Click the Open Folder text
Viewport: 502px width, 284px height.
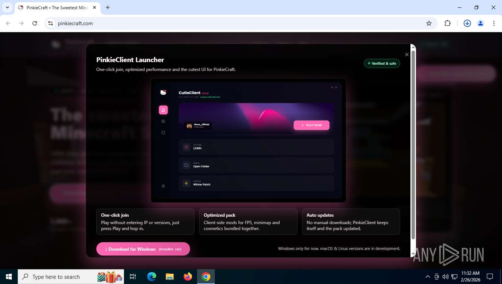[201, 166]
